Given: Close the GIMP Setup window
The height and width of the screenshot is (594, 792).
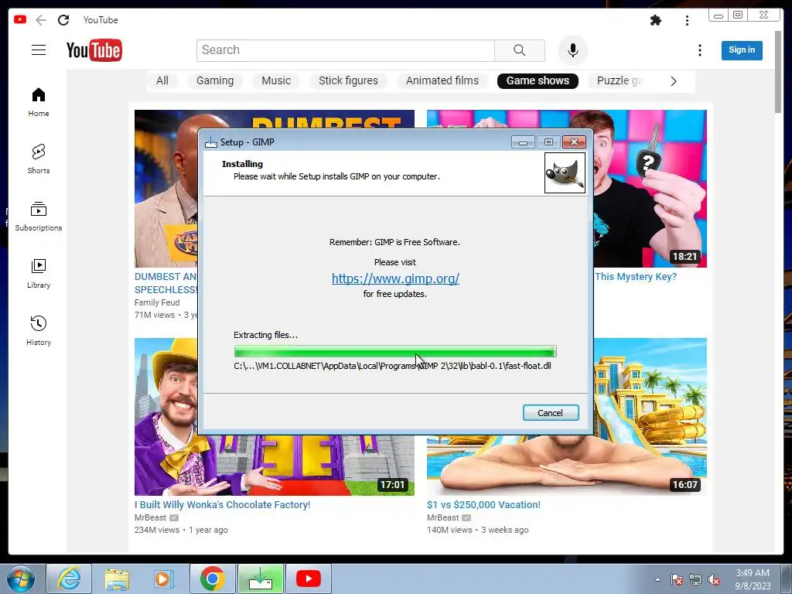Looking at the screenshot, I should pos(575,142).
